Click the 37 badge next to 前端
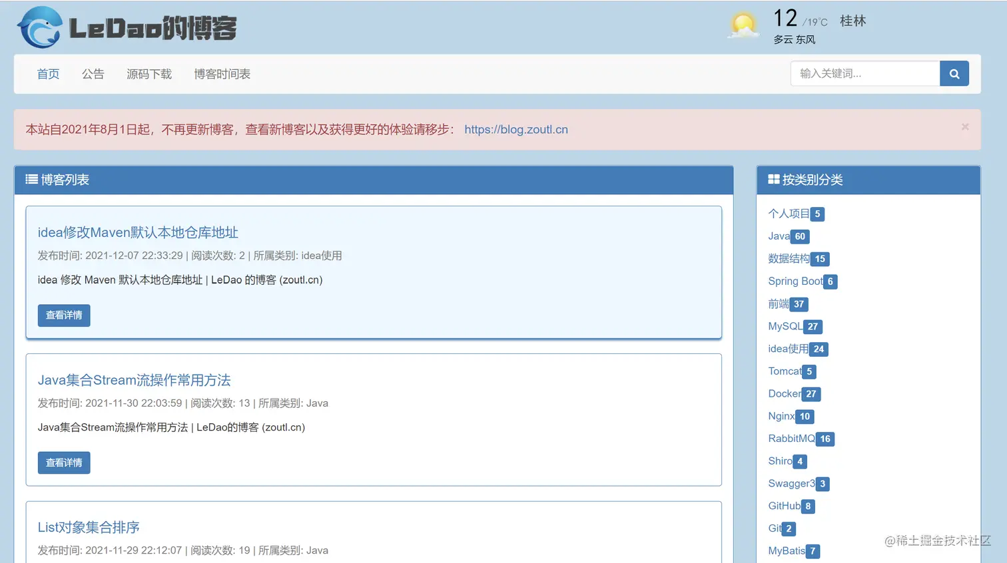 799,304
